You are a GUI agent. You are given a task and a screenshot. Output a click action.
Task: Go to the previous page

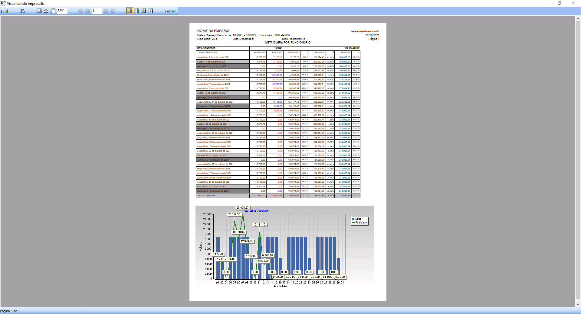click(x=87, y=11)
